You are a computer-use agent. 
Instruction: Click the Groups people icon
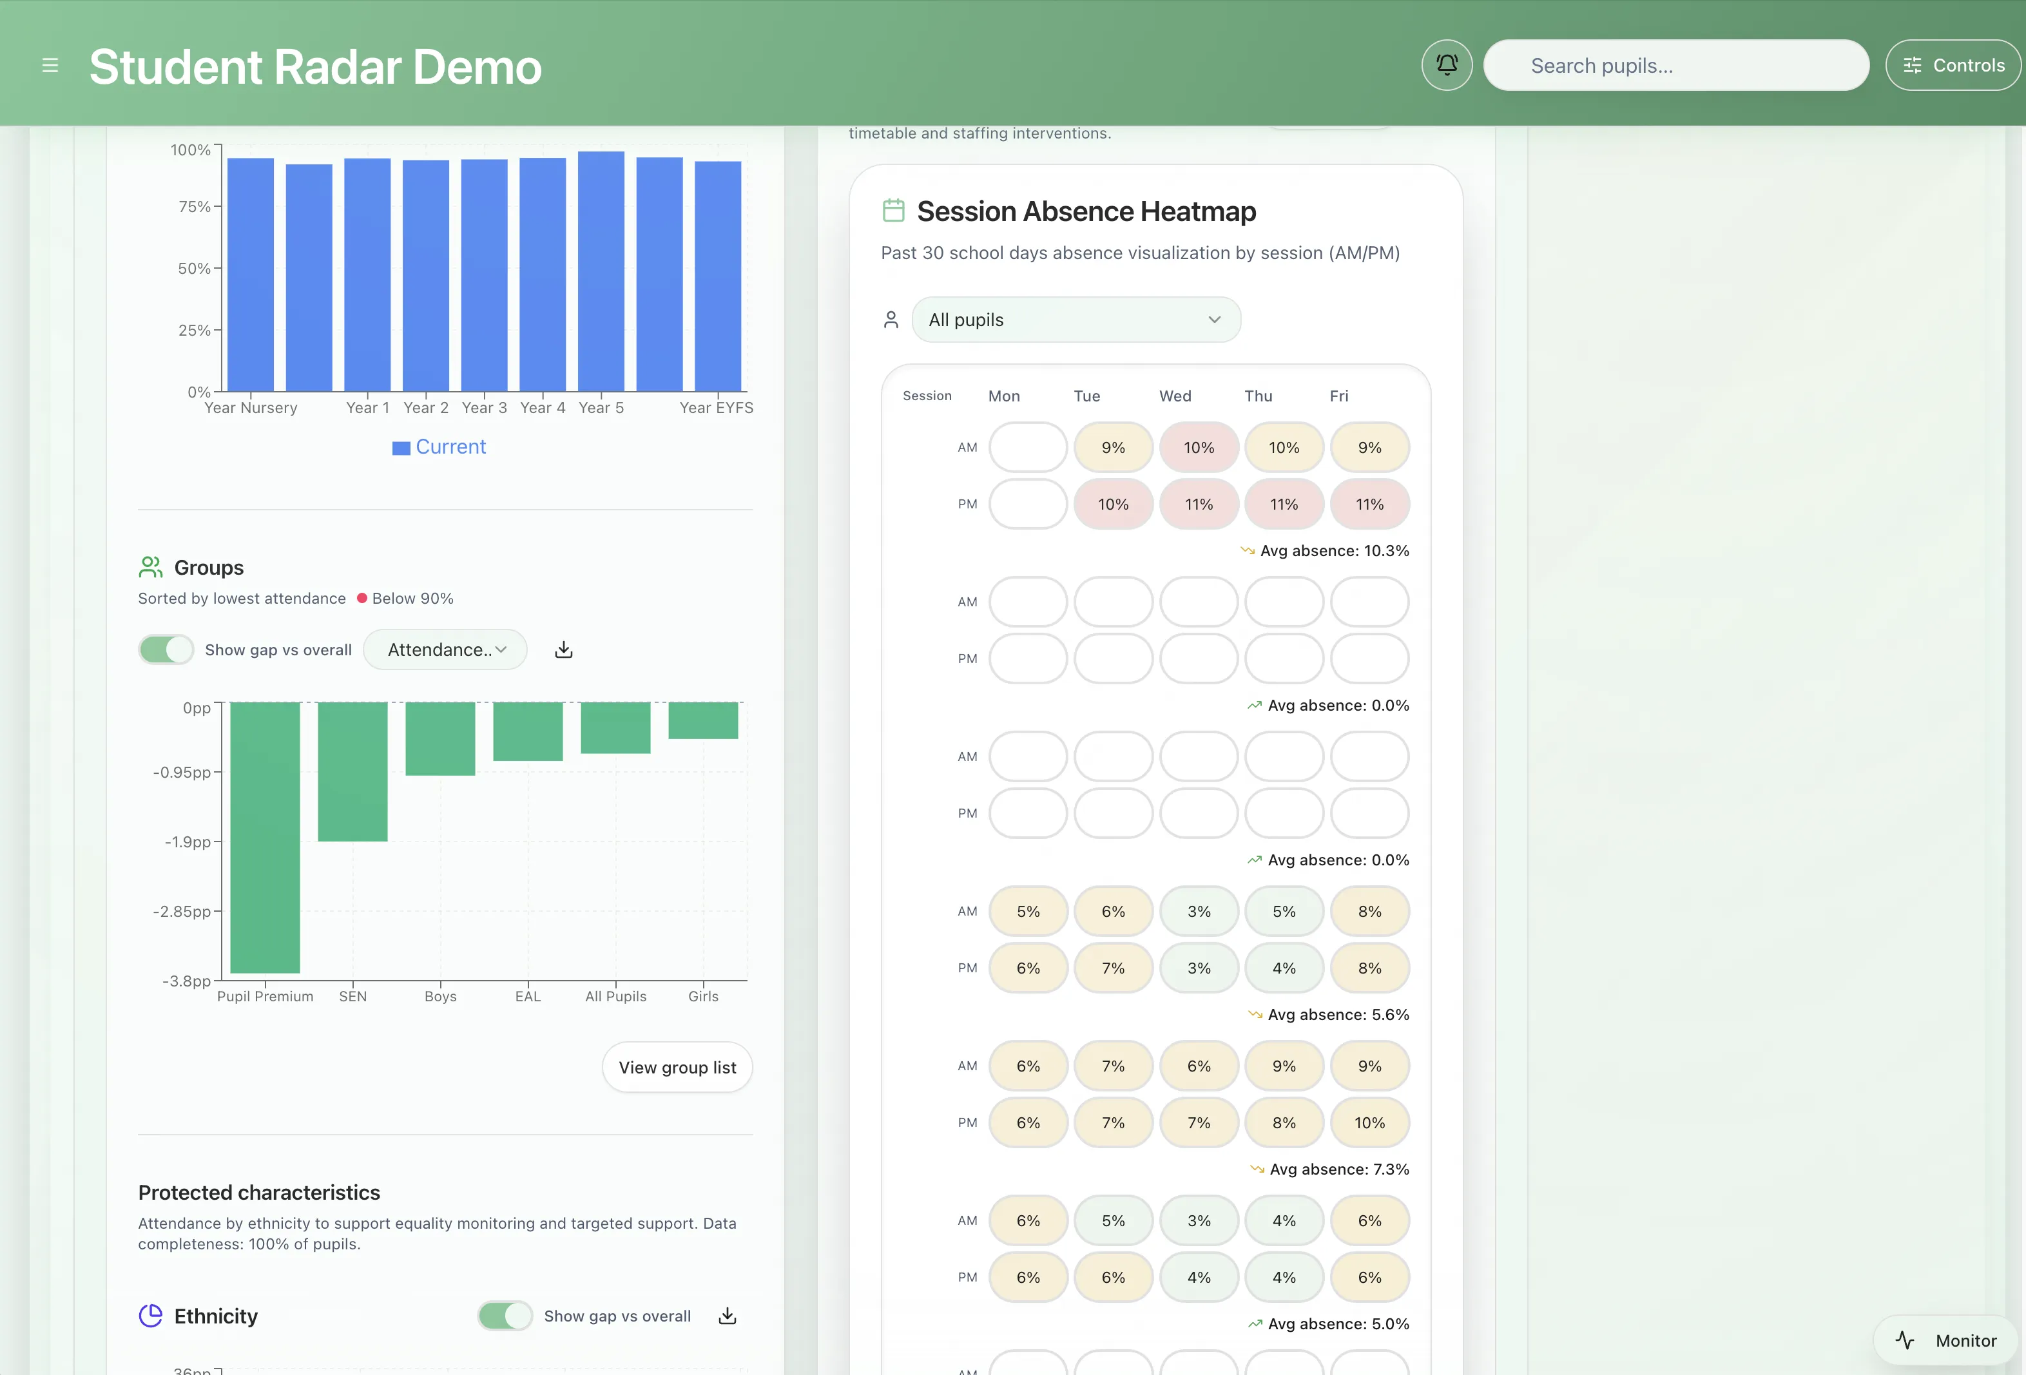[x=150, y=568]
